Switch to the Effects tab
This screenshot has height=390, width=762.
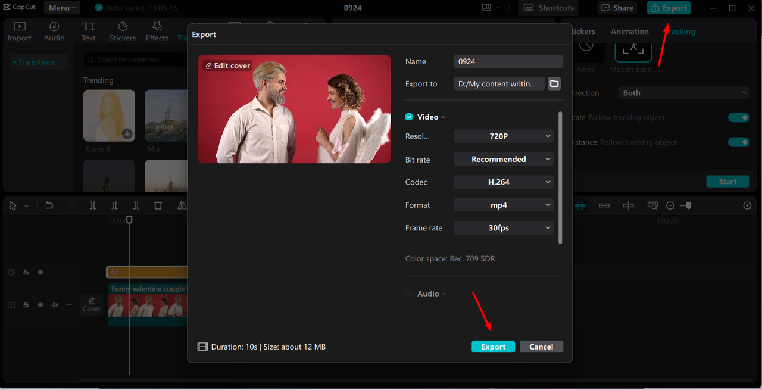coord(157,32)
